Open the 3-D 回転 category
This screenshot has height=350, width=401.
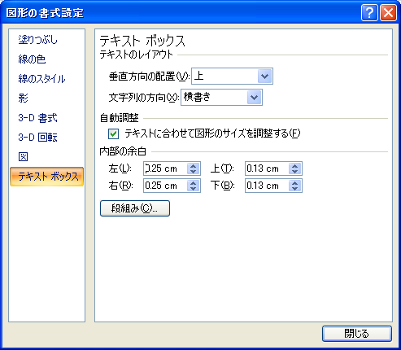tap(37, 138)
